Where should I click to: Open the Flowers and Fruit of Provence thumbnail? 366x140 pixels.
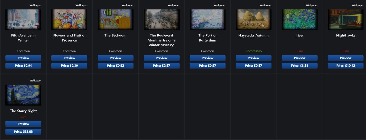coord(69,20)
